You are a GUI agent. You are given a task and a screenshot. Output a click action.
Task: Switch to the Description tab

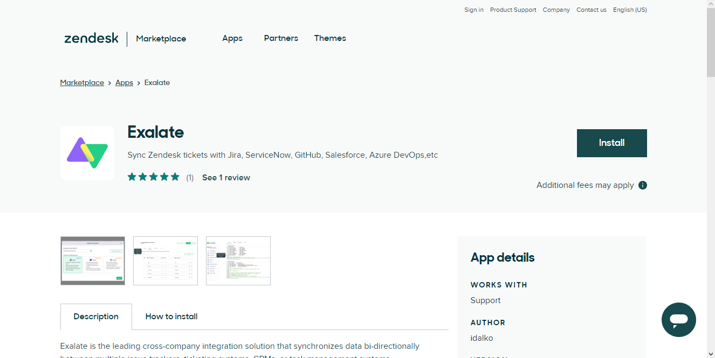(96, 317)
